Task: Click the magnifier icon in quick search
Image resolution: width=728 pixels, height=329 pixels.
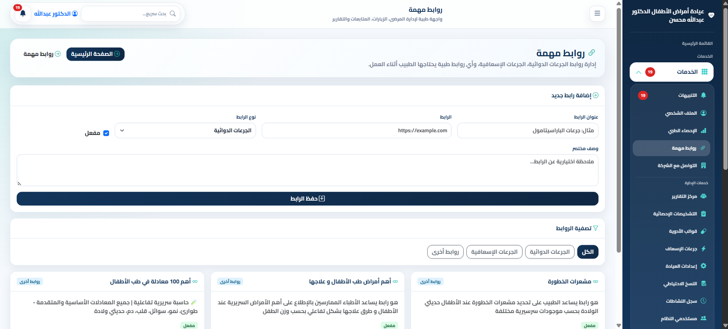Action: [x=172, y=14]
